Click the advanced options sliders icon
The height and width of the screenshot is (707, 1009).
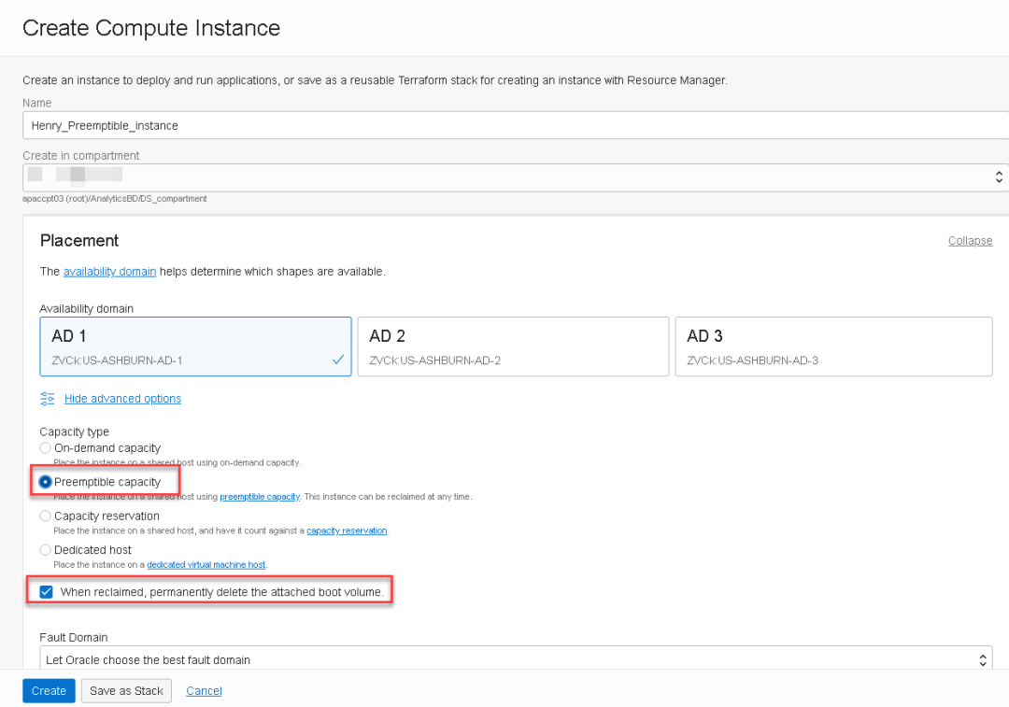(x=48, y=399)
